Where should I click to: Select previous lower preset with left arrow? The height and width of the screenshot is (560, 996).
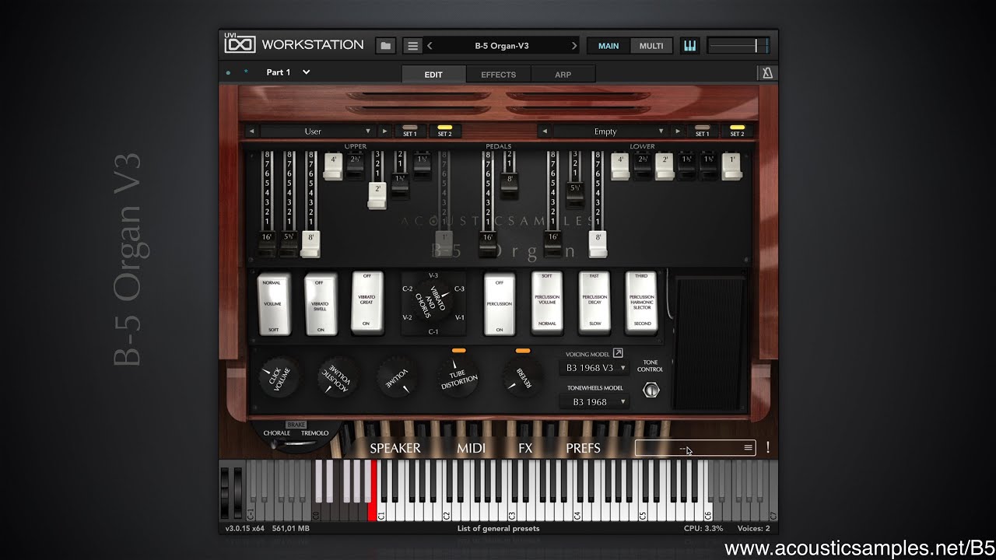tap(545, 131)
